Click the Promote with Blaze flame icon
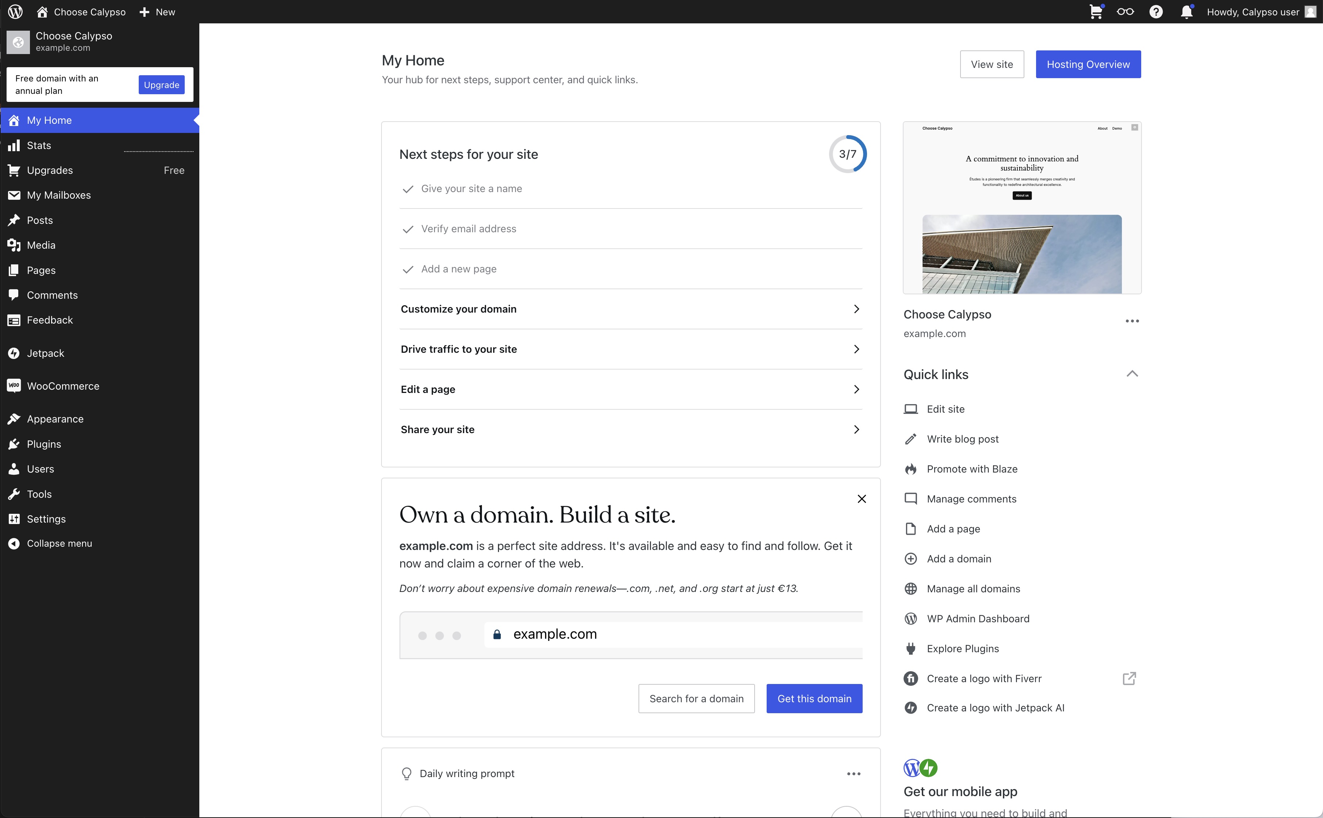Screen dimensions: 1323x818 pyautogui.click(x=910, y=469)
